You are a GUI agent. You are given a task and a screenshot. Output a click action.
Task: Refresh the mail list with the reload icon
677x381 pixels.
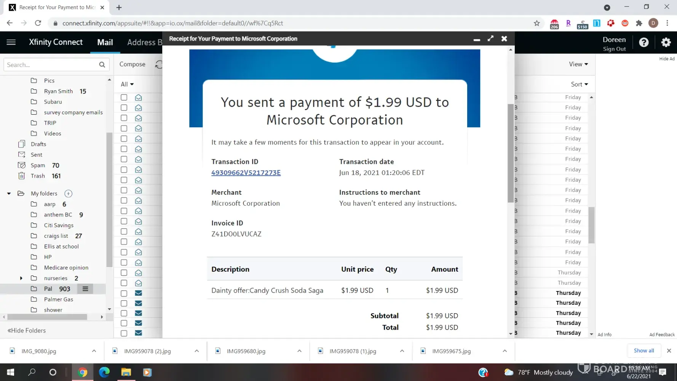(158, 65)
